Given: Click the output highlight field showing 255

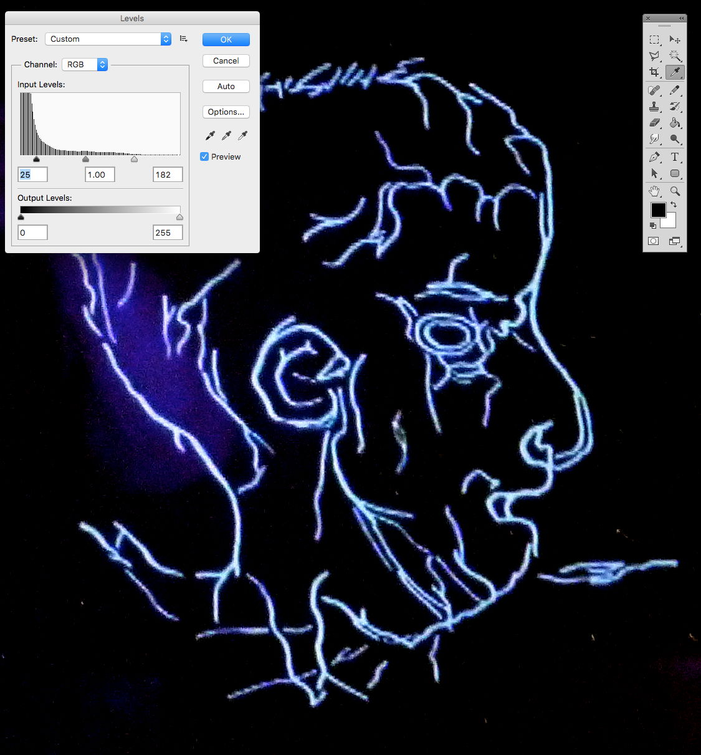Looking at the screenshot, I should (x=168, y=233).
